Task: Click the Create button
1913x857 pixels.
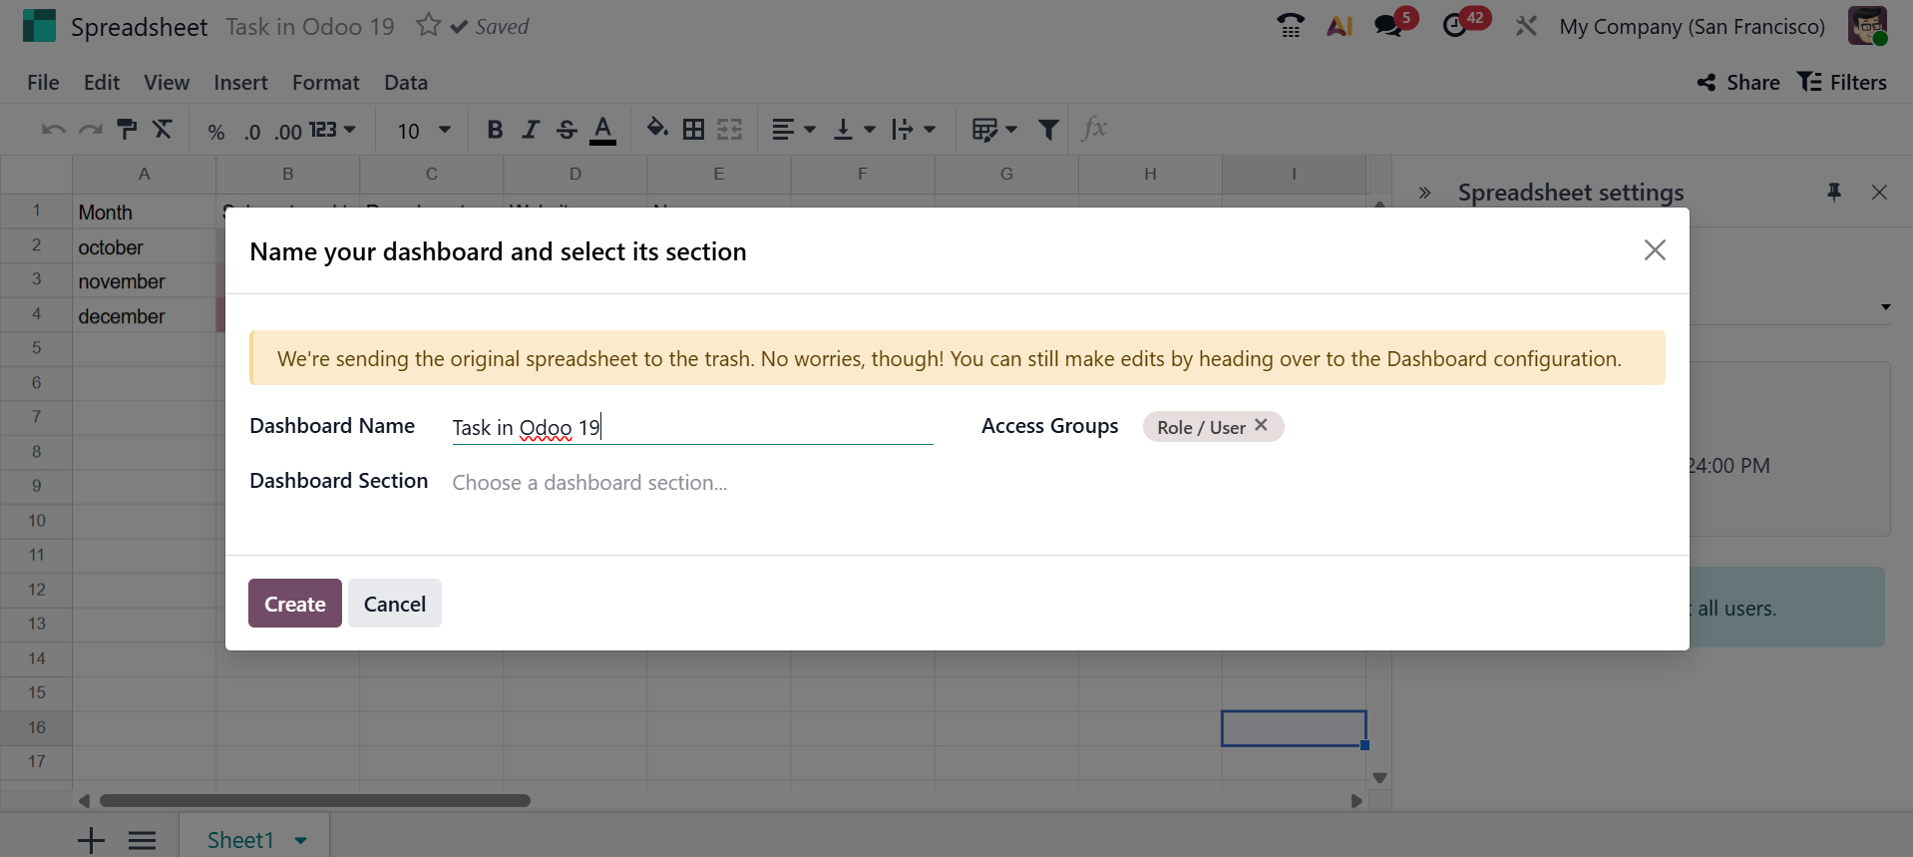Action: [294, 604]
